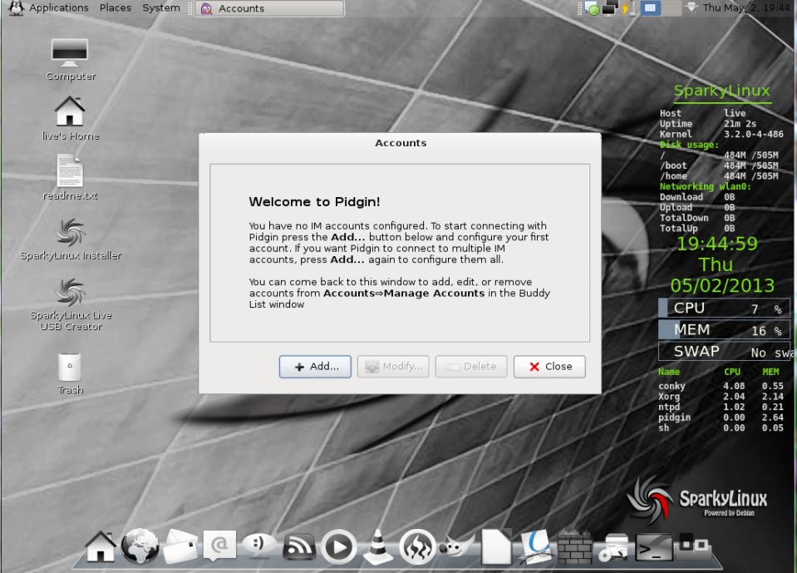Click the lightning bolt power tray icon

625,8
